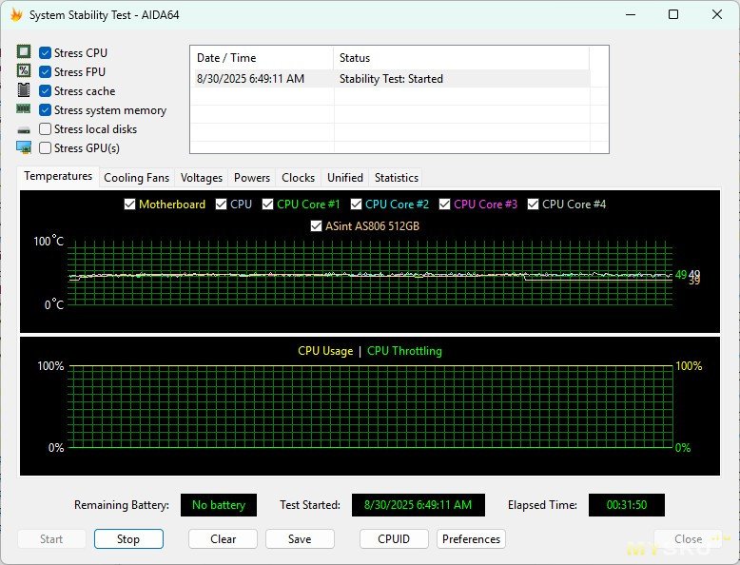Select the Temperatures tab
Screen dimensions: 740x565
click(58, 176)
